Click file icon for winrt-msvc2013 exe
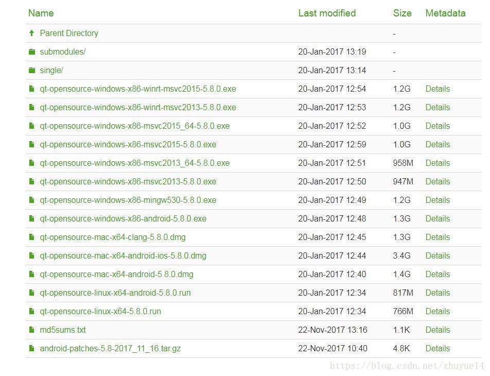490x376 pixels. [x=31, y=107]
